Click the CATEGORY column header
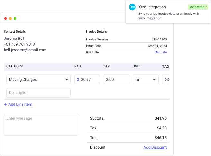This screenshot has height=156, width=211. coord(14,66)
